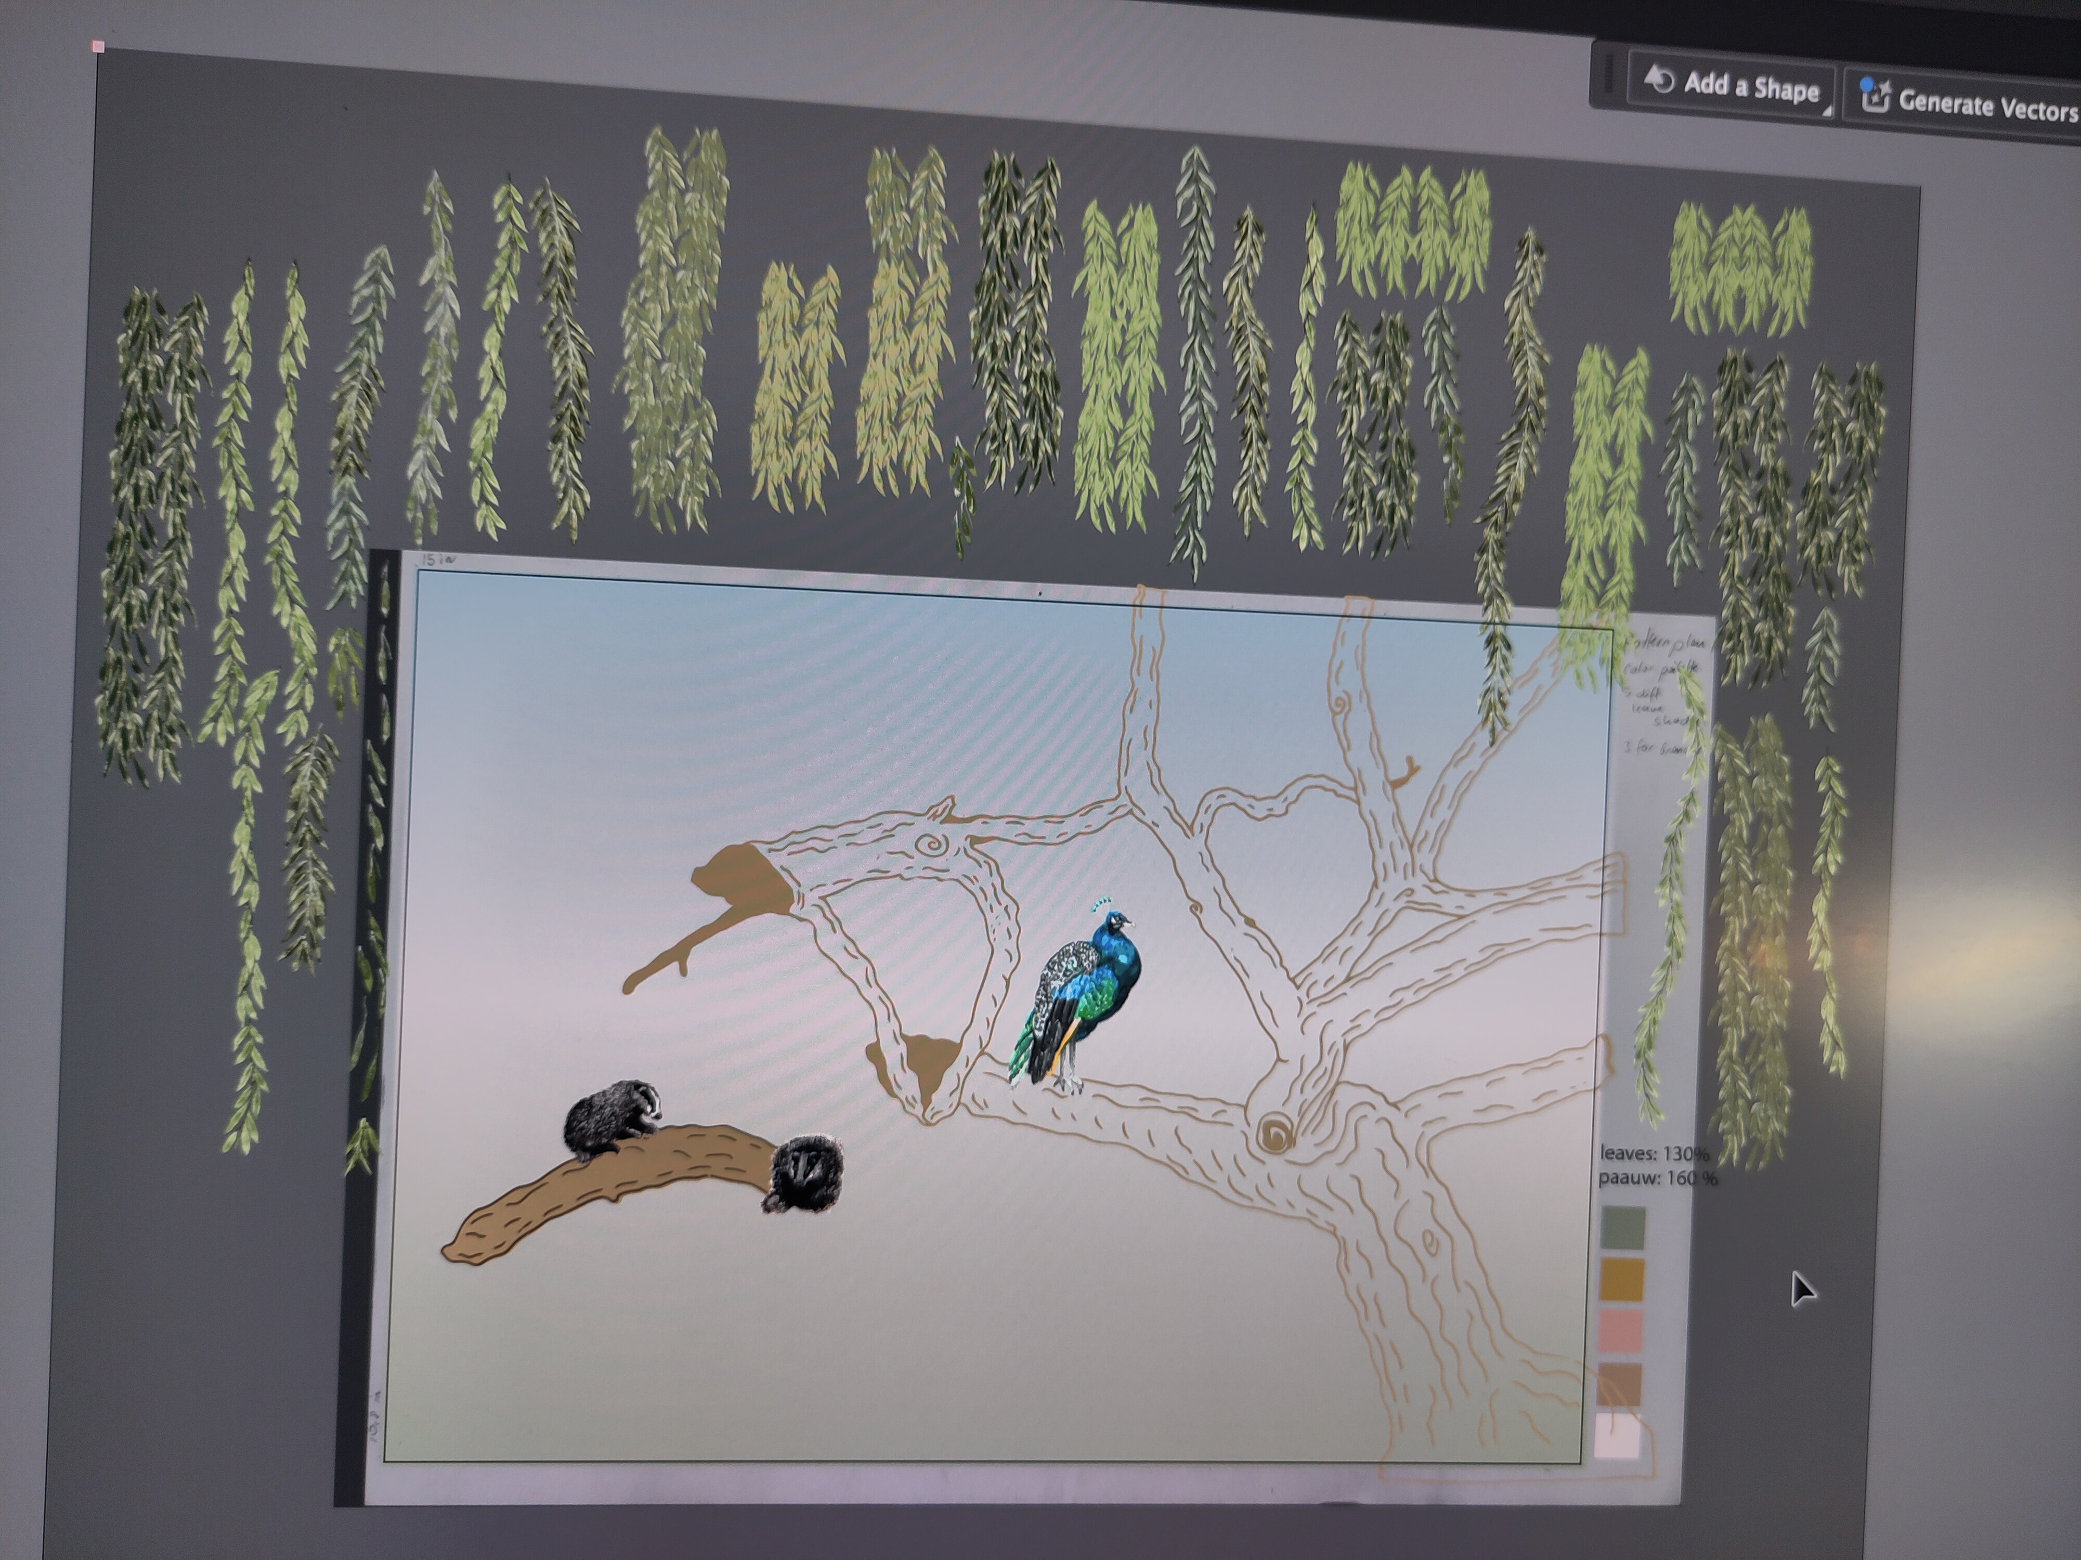Select the sage green palette swatch
This screenshot has width=2081, height=1560.
click(x=1623, y=1228)
